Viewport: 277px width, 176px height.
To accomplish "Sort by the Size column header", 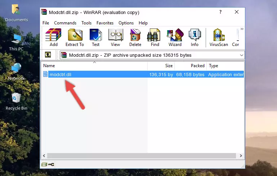I will pos(161,66).
